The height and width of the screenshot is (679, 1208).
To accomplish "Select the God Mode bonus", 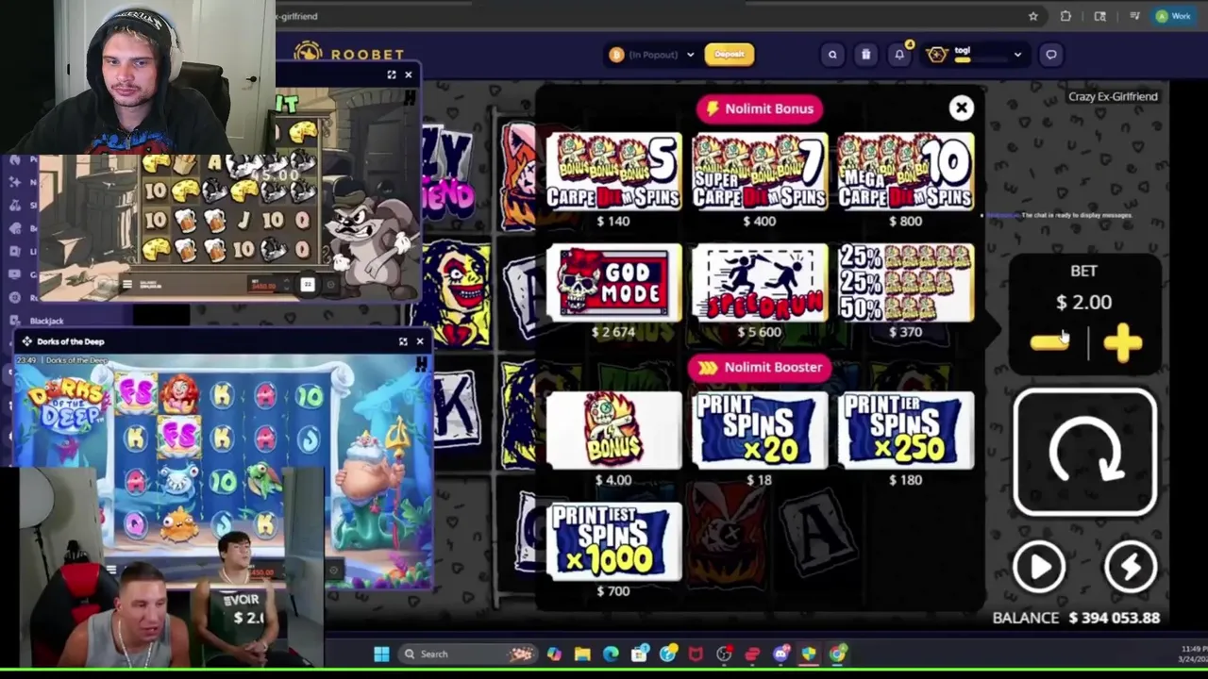I will pos(613,282).
